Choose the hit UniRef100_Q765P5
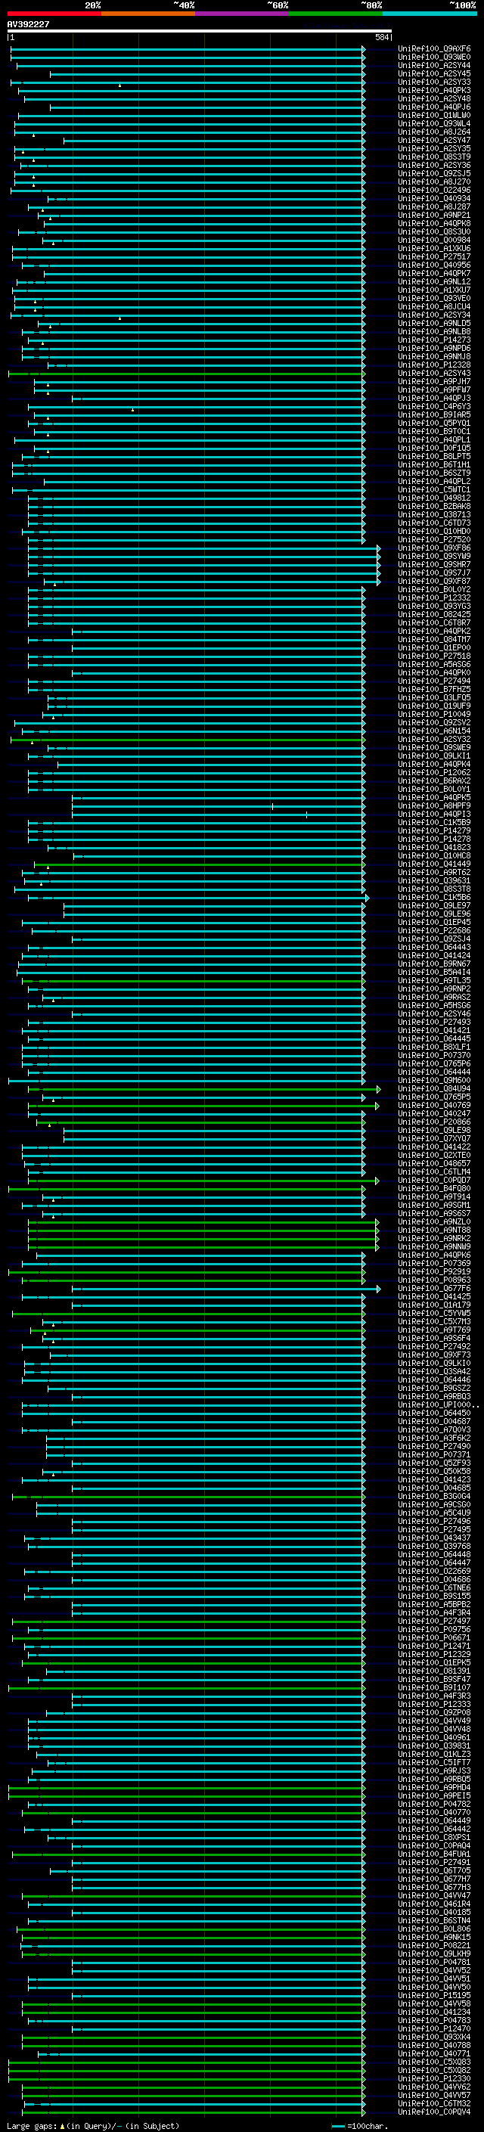The width and height of the screenshot is (484, 2132). tap(434, 1097)
